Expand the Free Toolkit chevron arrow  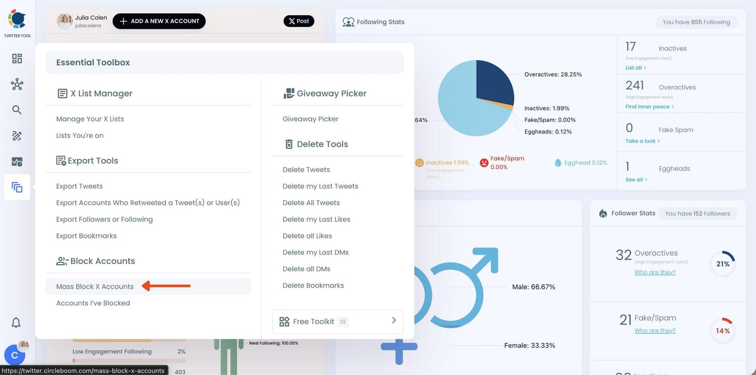(x=394, y=321)
